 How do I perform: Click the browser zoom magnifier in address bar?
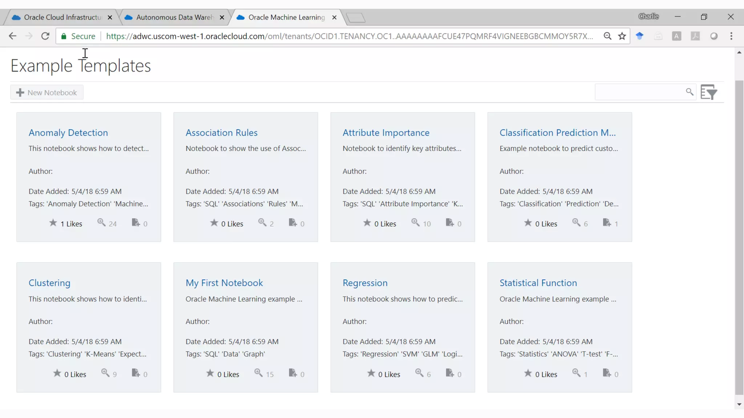click(607, 36)
